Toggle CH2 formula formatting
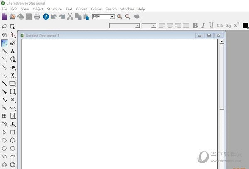The width and height of the screenshot is (249, 169). point(220,25)
